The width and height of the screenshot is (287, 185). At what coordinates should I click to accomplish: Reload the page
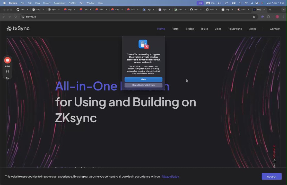click(x=15, y=17)
